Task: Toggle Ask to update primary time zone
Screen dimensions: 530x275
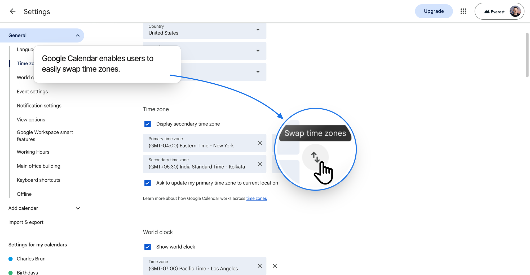Action: point(148,183)
